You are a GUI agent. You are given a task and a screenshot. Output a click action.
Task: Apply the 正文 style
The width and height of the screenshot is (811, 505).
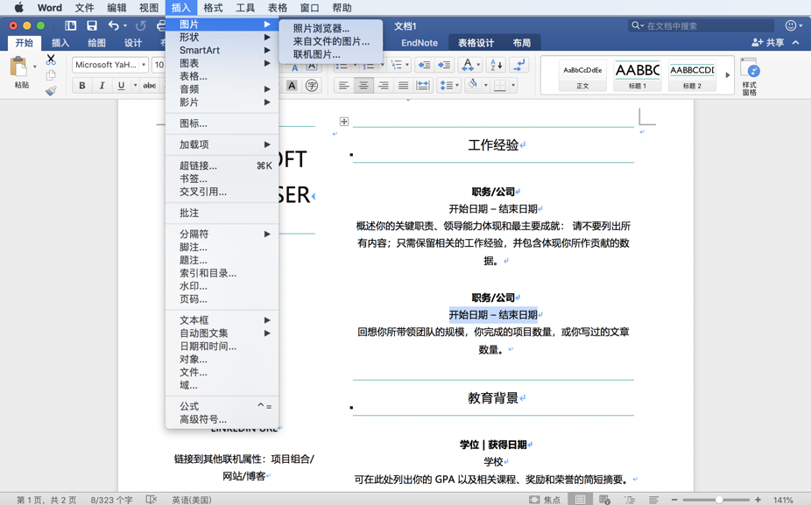[x=582, y=75]
